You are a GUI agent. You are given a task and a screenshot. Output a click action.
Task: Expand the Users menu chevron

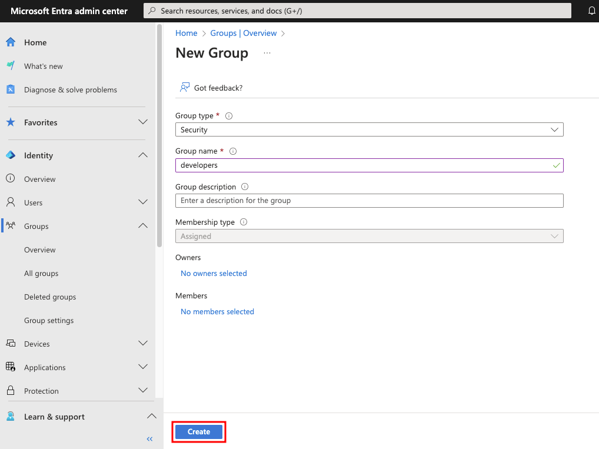click(143, 202)
